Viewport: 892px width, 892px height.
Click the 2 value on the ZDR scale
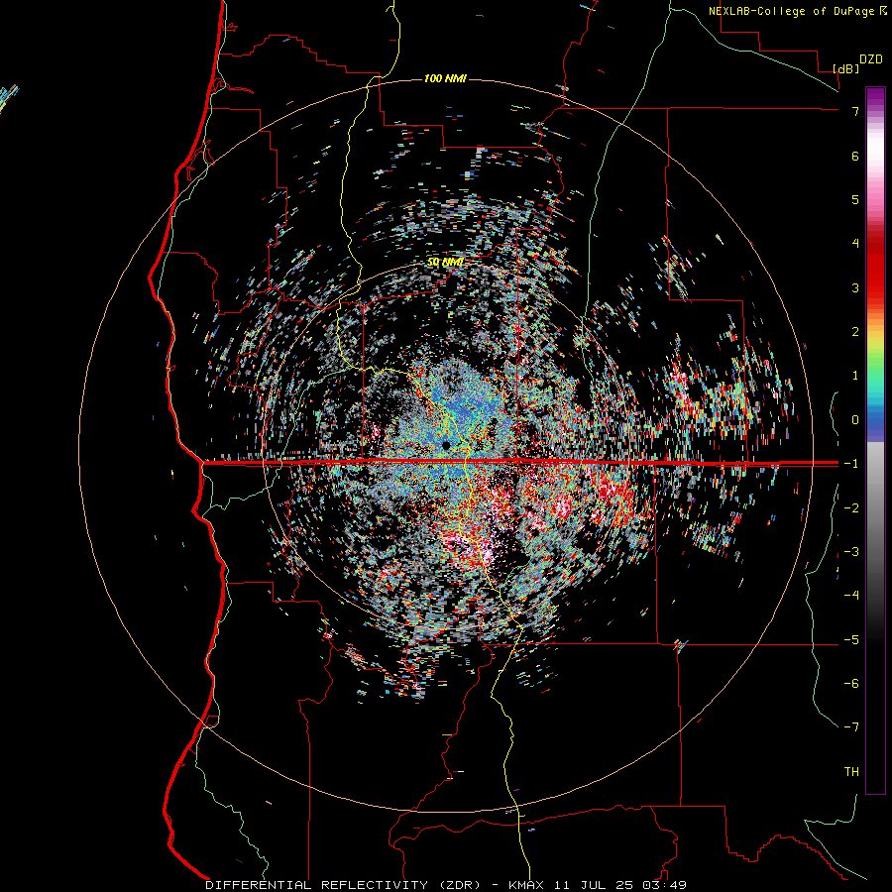pyautogui.click(x=855, y=331)
